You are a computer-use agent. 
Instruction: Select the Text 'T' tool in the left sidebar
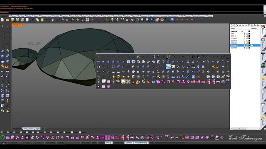2,86
